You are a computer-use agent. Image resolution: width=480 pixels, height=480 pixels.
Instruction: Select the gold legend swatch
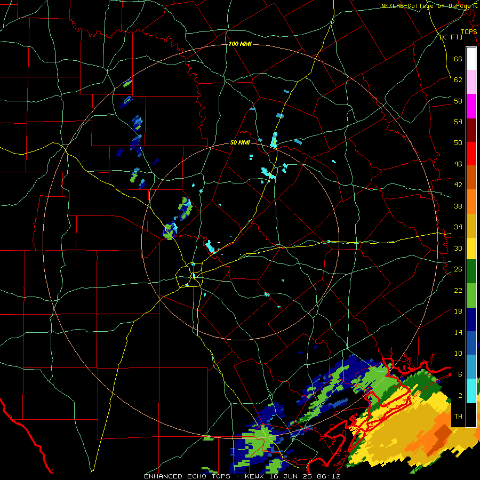point(471,226)
